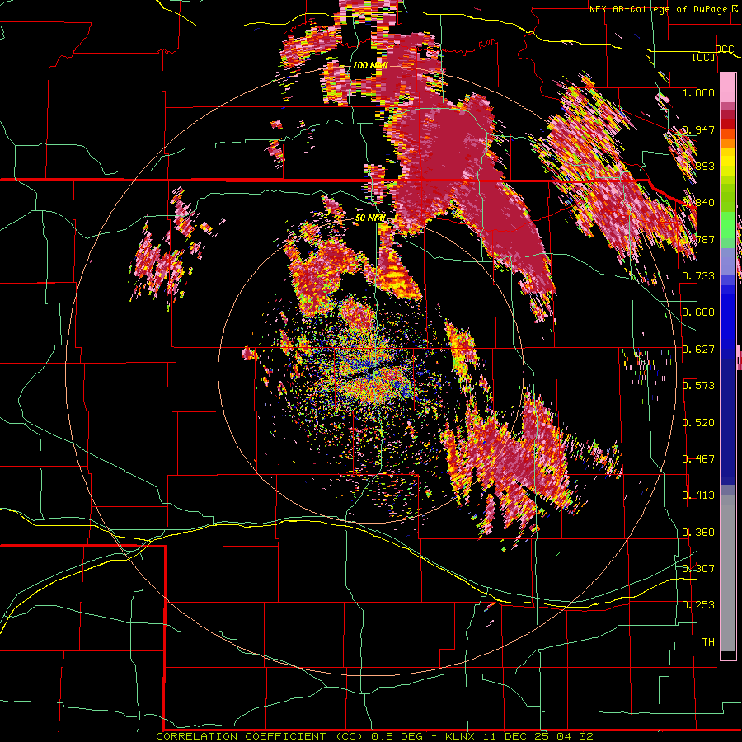This screenshot has height=742, width=742.
Task: Pick the light pink top color bar segment
Action: 728,87
